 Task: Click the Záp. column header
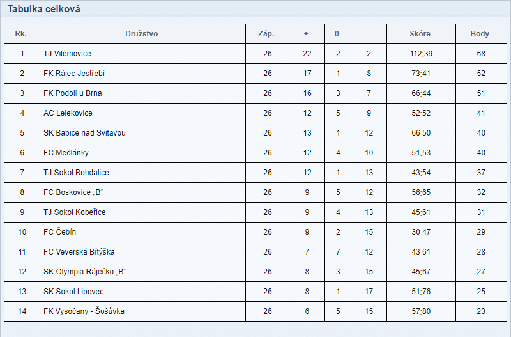(266, 34)
